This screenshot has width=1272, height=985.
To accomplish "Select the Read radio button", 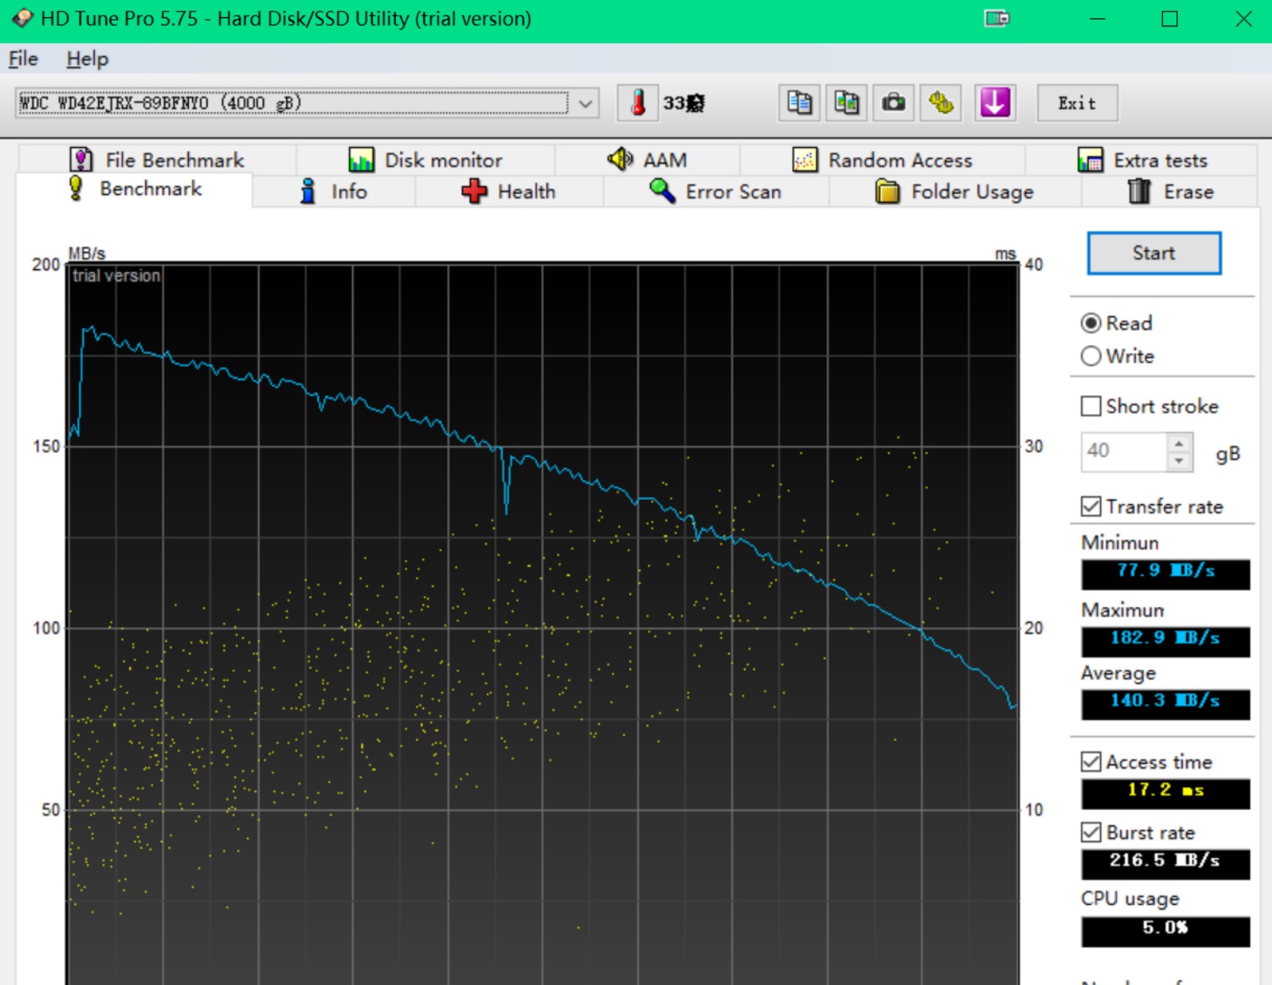I will click(1091, 323).
